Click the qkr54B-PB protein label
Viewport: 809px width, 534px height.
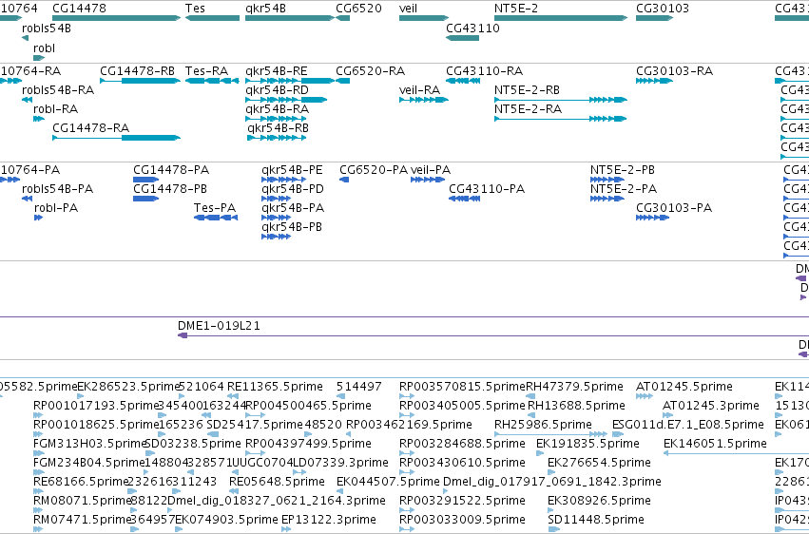click(x=292, y=227)
